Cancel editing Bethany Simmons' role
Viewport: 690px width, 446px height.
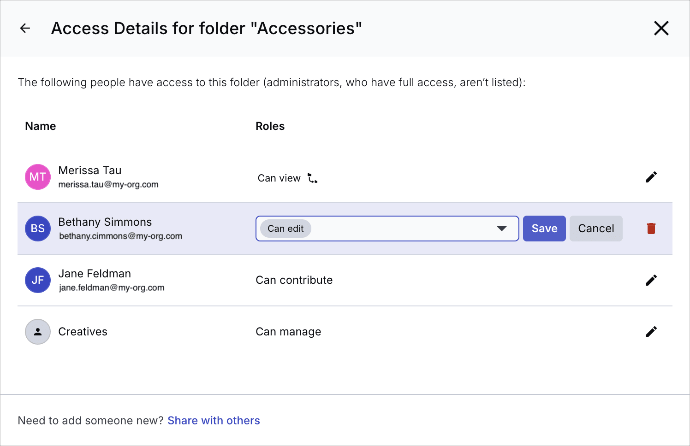[596, 229]
